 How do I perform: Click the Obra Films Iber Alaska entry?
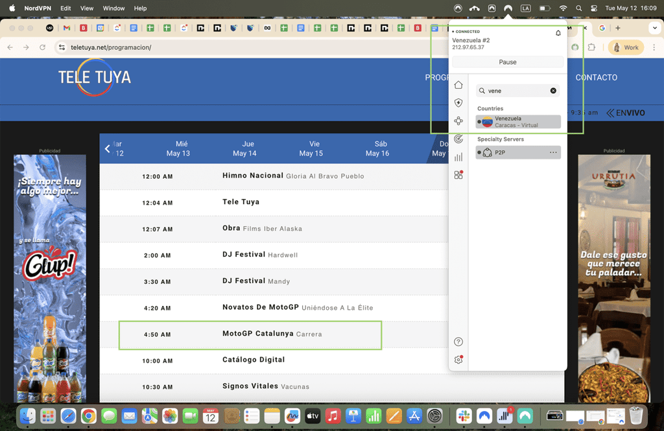coord(263,228)
